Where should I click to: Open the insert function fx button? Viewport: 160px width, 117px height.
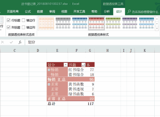click(20, 42)
